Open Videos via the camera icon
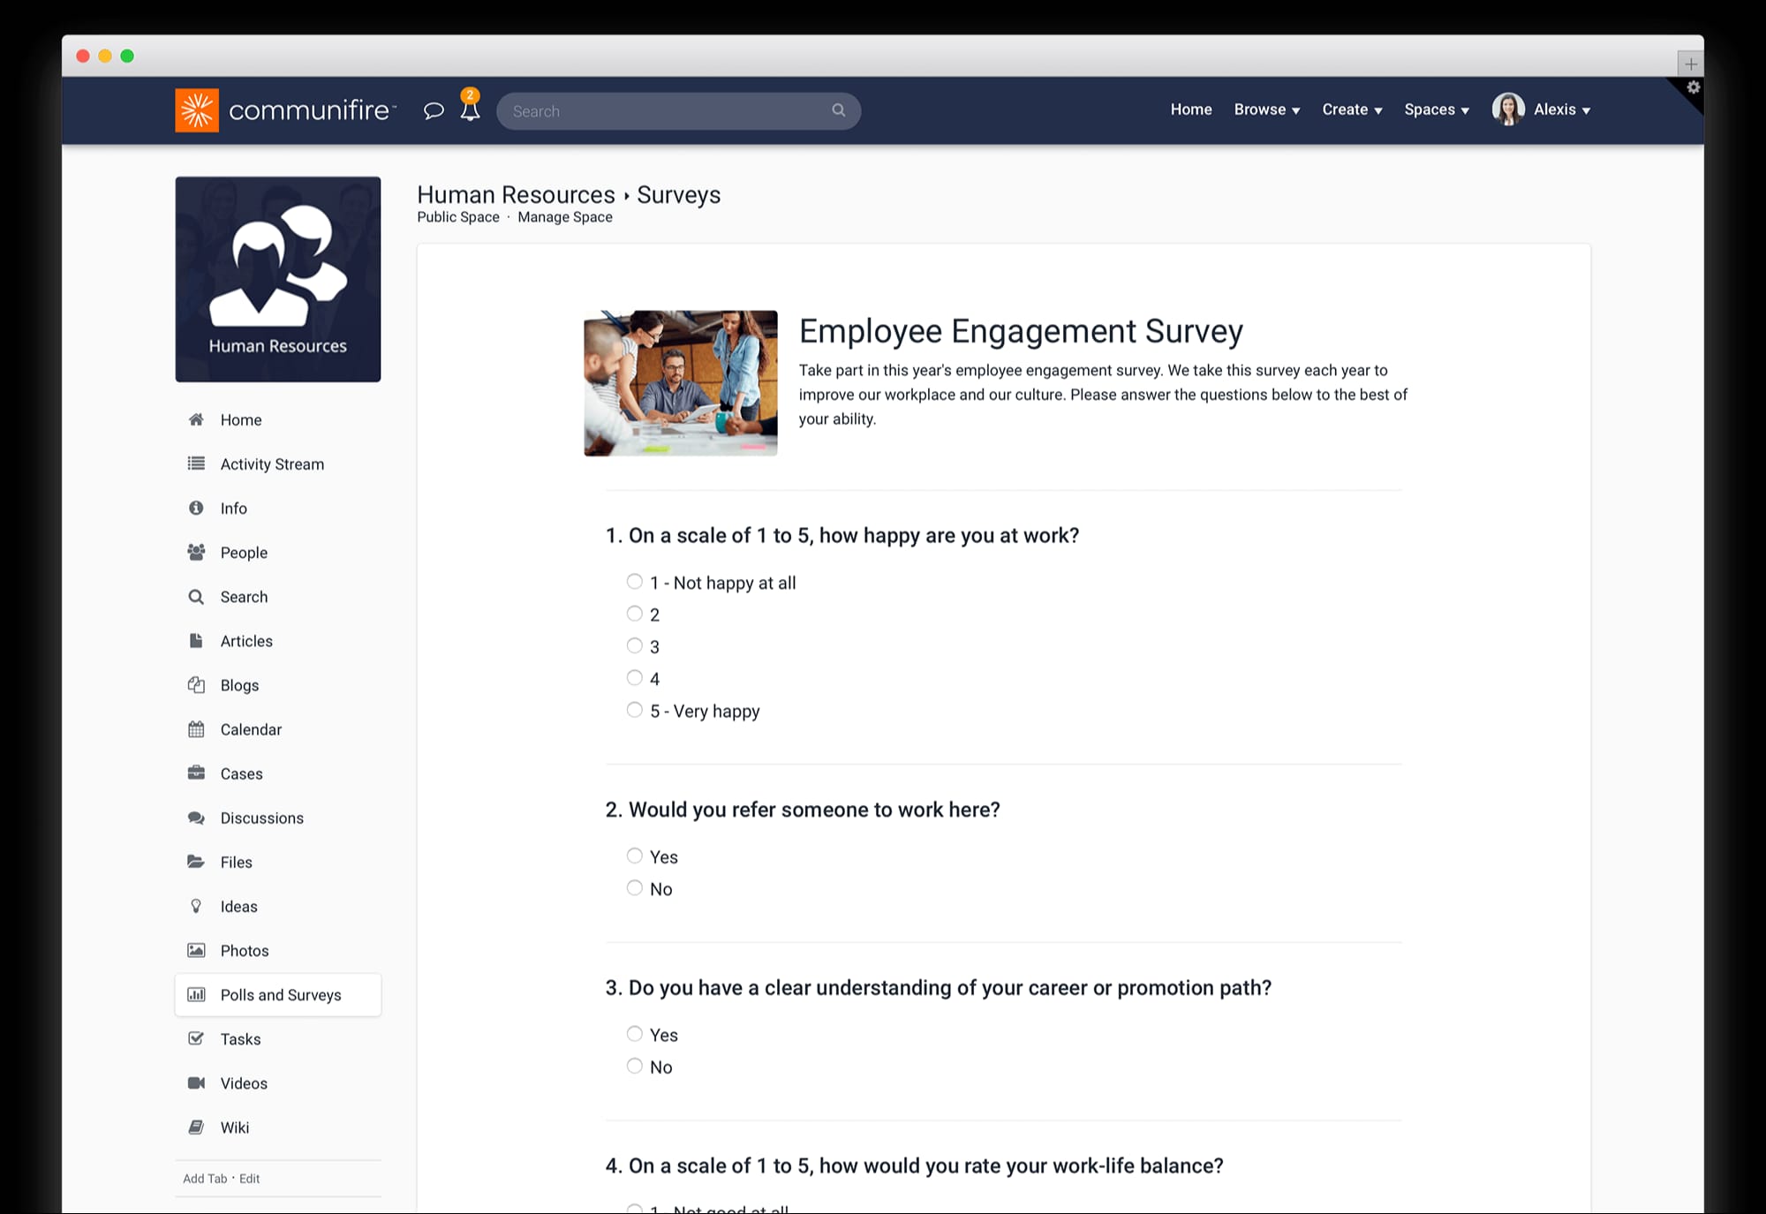The image size is (1766, 1214). click(196, 1083)
